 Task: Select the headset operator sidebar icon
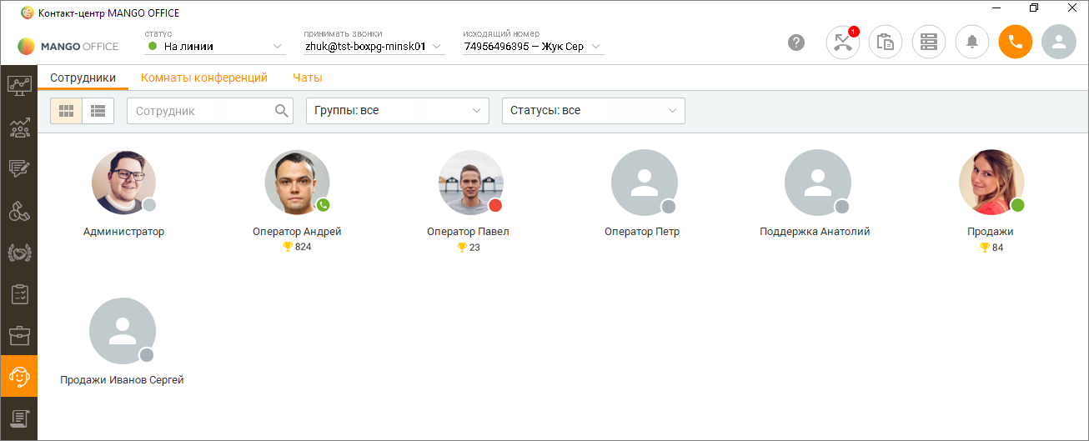point(18,376)
